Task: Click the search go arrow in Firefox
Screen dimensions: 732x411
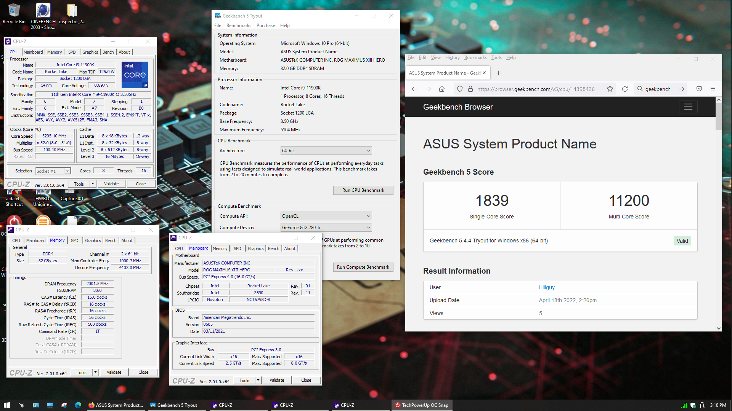Action: tap(682, 89)
